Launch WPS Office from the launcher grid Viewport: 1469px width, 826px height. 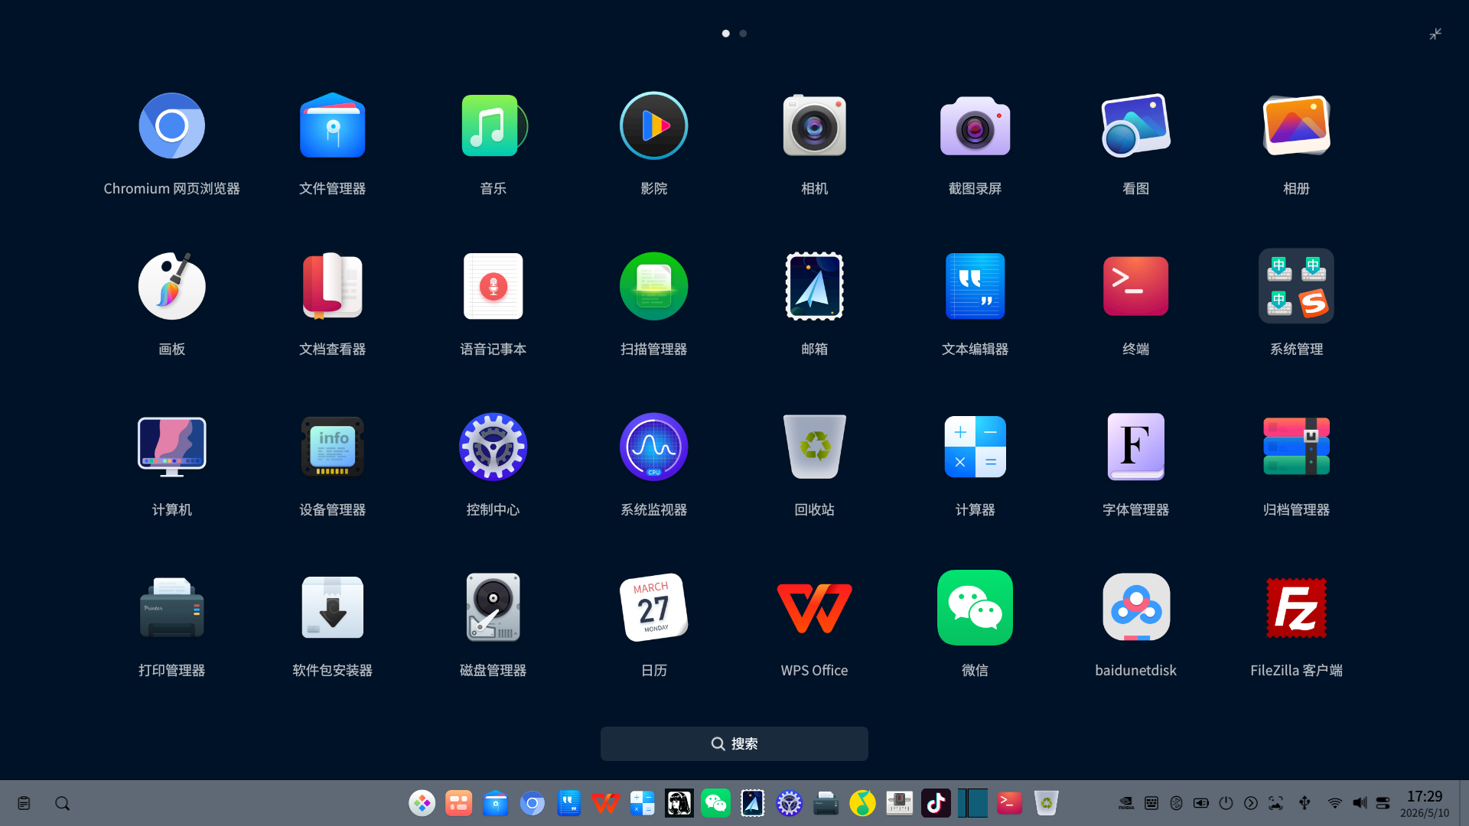click(x=814, y=608)
